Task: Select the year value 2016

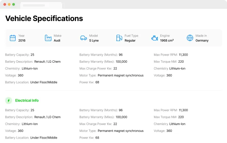Action: pyautogui.click(x=22, y=41)
